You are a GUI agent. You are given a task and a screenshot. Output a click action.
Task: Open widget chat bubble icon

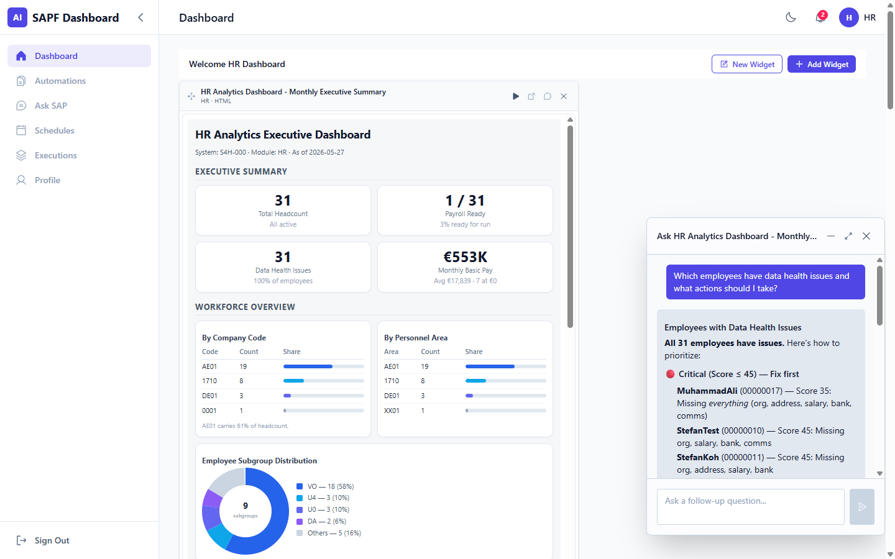tap(548, 96)
